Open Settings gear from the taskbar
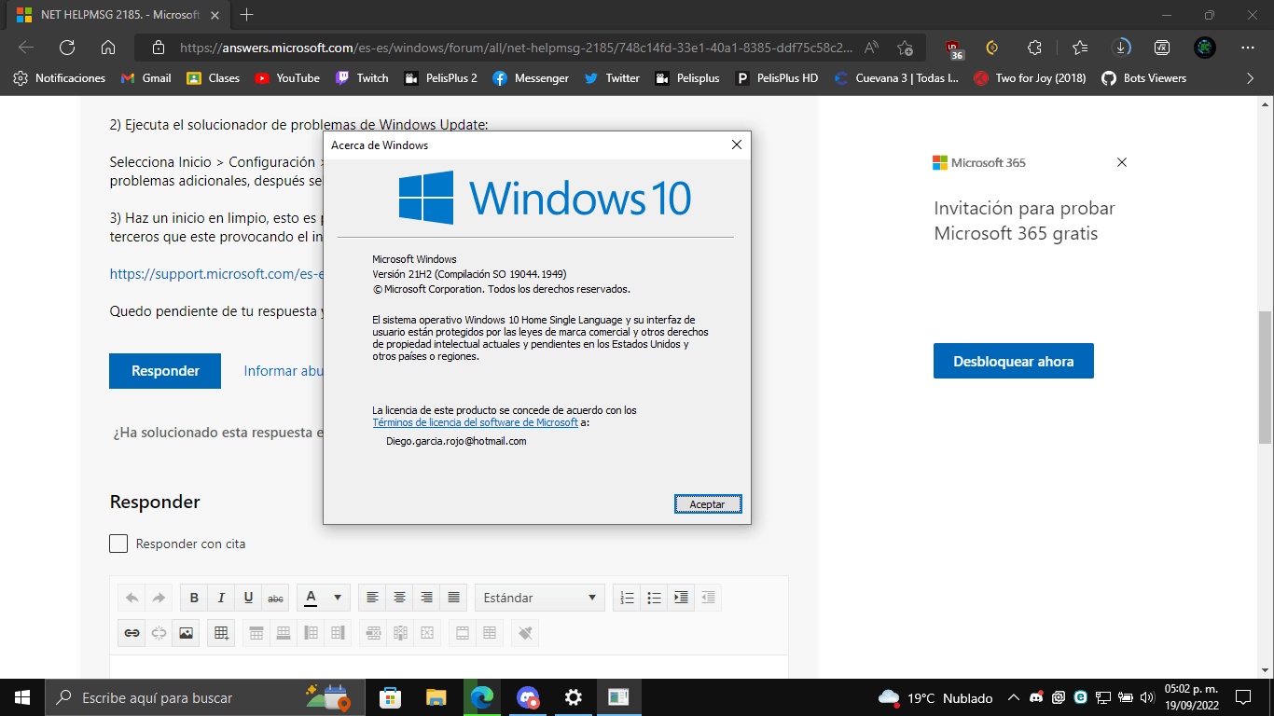This screenshot has height=716, width=1274. [573, 697]
